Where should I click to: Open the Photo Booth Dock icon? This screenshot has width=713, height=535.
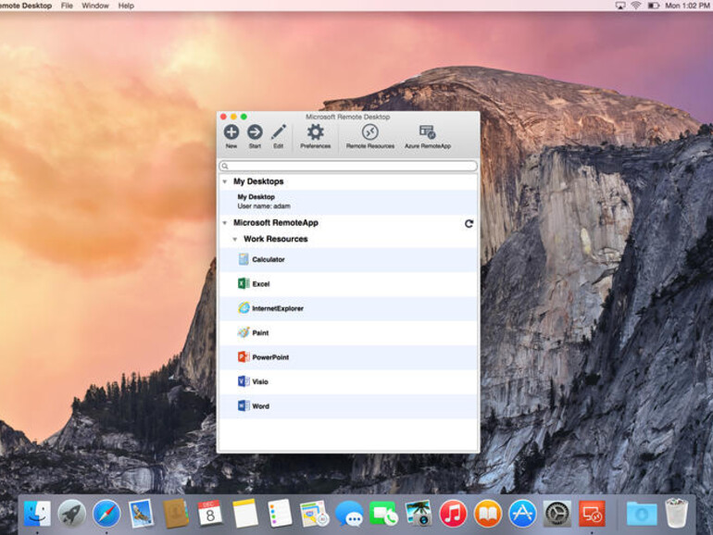[x=419, y=514]
